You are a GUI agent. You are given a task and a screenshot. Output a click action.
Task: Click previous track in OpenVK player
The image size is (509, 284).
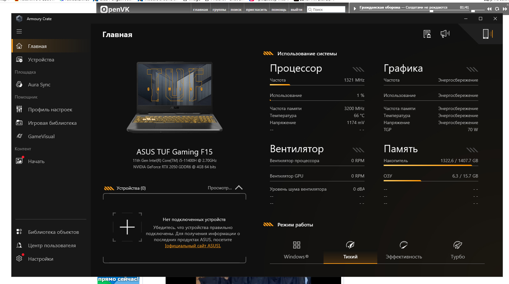coord(489,9)
